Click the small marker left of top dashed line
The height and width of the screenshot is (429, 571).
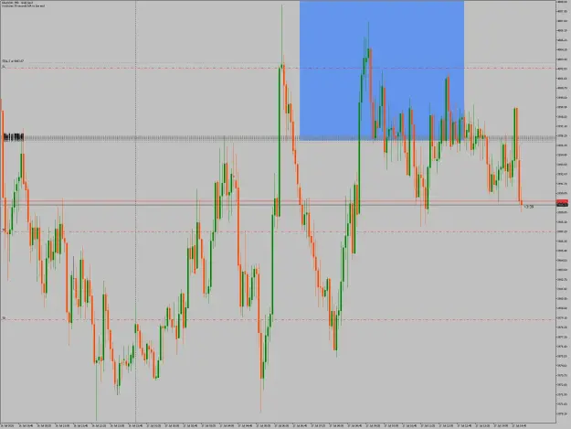coord(4,67)
